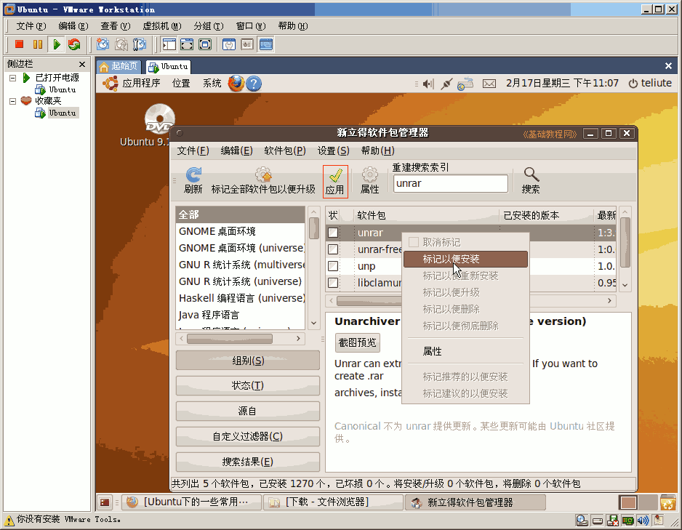
Task: Click the 已安装的版本 column header
Action: tap(546, 215)
